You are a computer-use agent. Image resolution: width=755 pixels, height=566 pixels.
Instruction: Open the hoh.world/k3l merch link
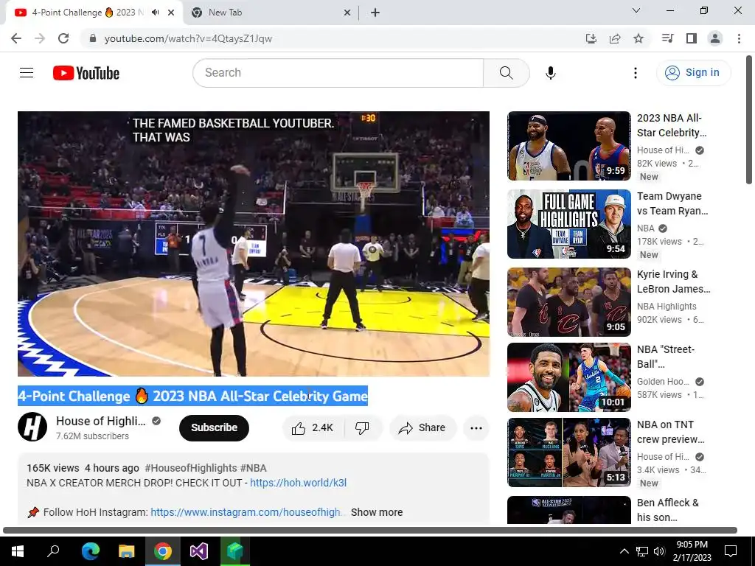click(x=298, y=483)
